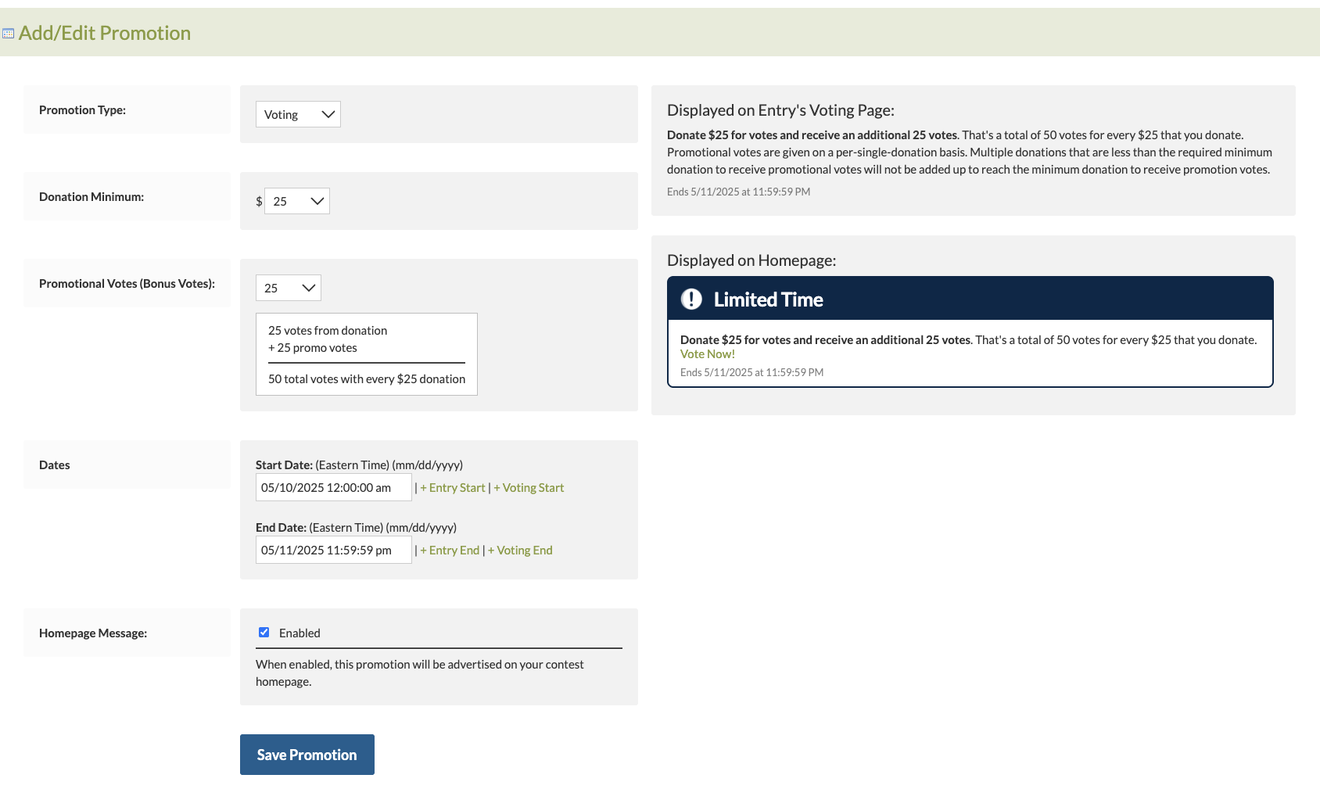Open the Promotional Votes bonus dropdown
Viewport: 1320px width, 807px height.
click(288, 289)
